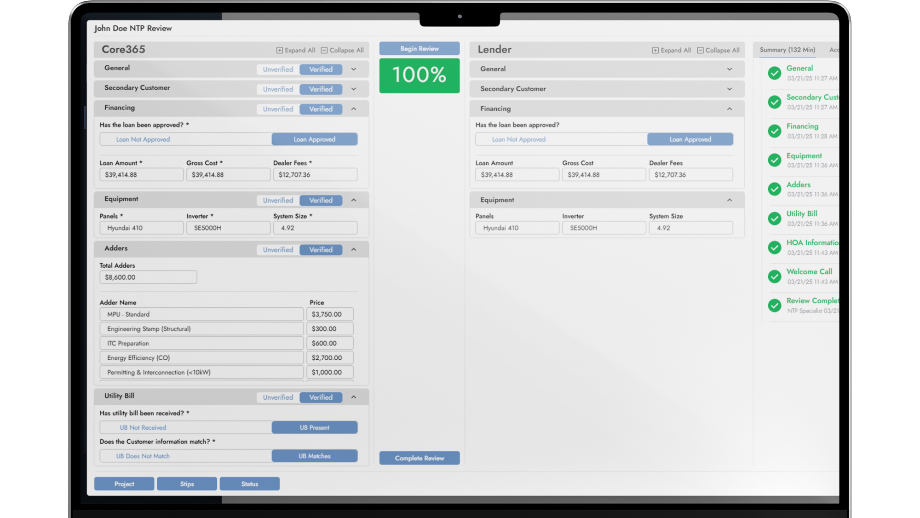Viewport: 920px width, 518px height.
Task: Set Core365 Financing section to Unverified
Action: point(278,109)
